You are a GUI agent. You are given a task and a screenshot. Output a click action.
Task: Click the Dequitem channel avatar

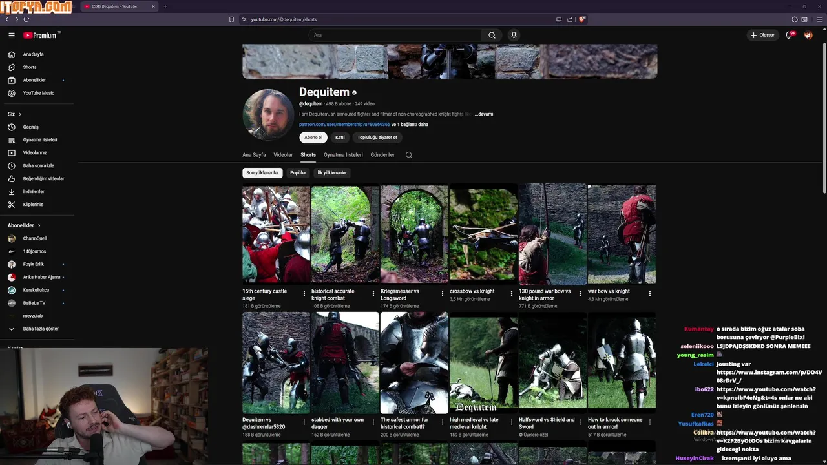(x=268, y=115)
